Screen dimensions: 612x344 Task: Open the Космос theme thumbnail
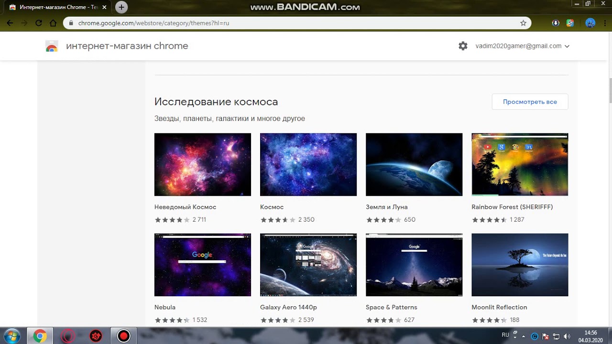coord(308,164)
